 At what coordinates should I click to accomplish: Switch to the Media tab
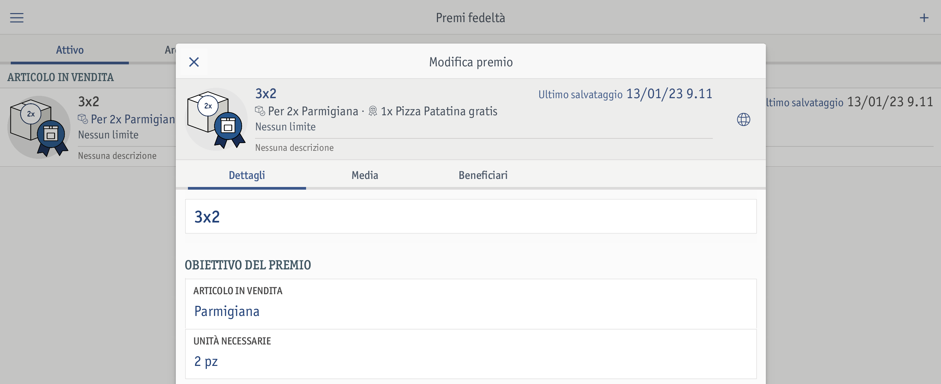tap(364, 175)
